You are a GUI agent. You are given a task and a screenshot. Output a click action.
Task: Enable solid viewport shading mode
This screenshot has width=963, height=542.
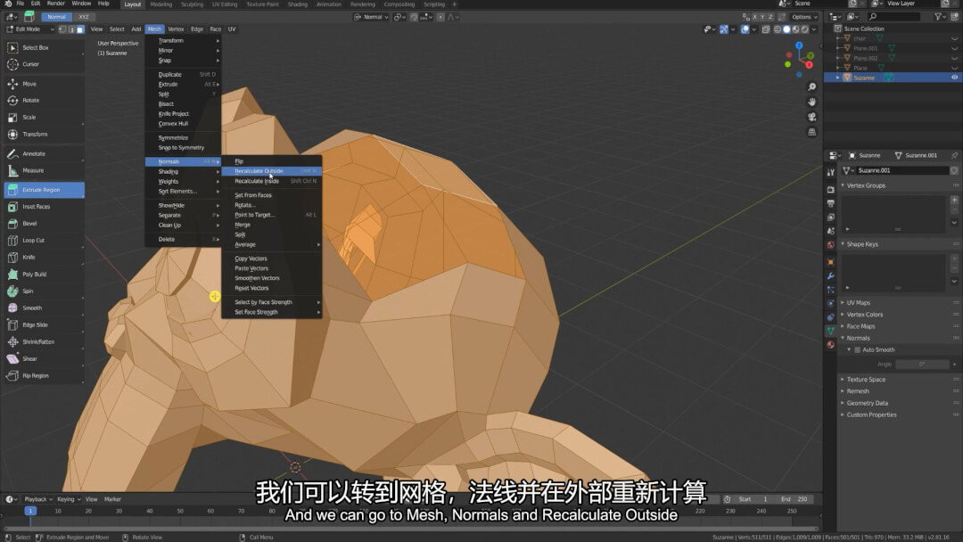(x=786, y=29)
